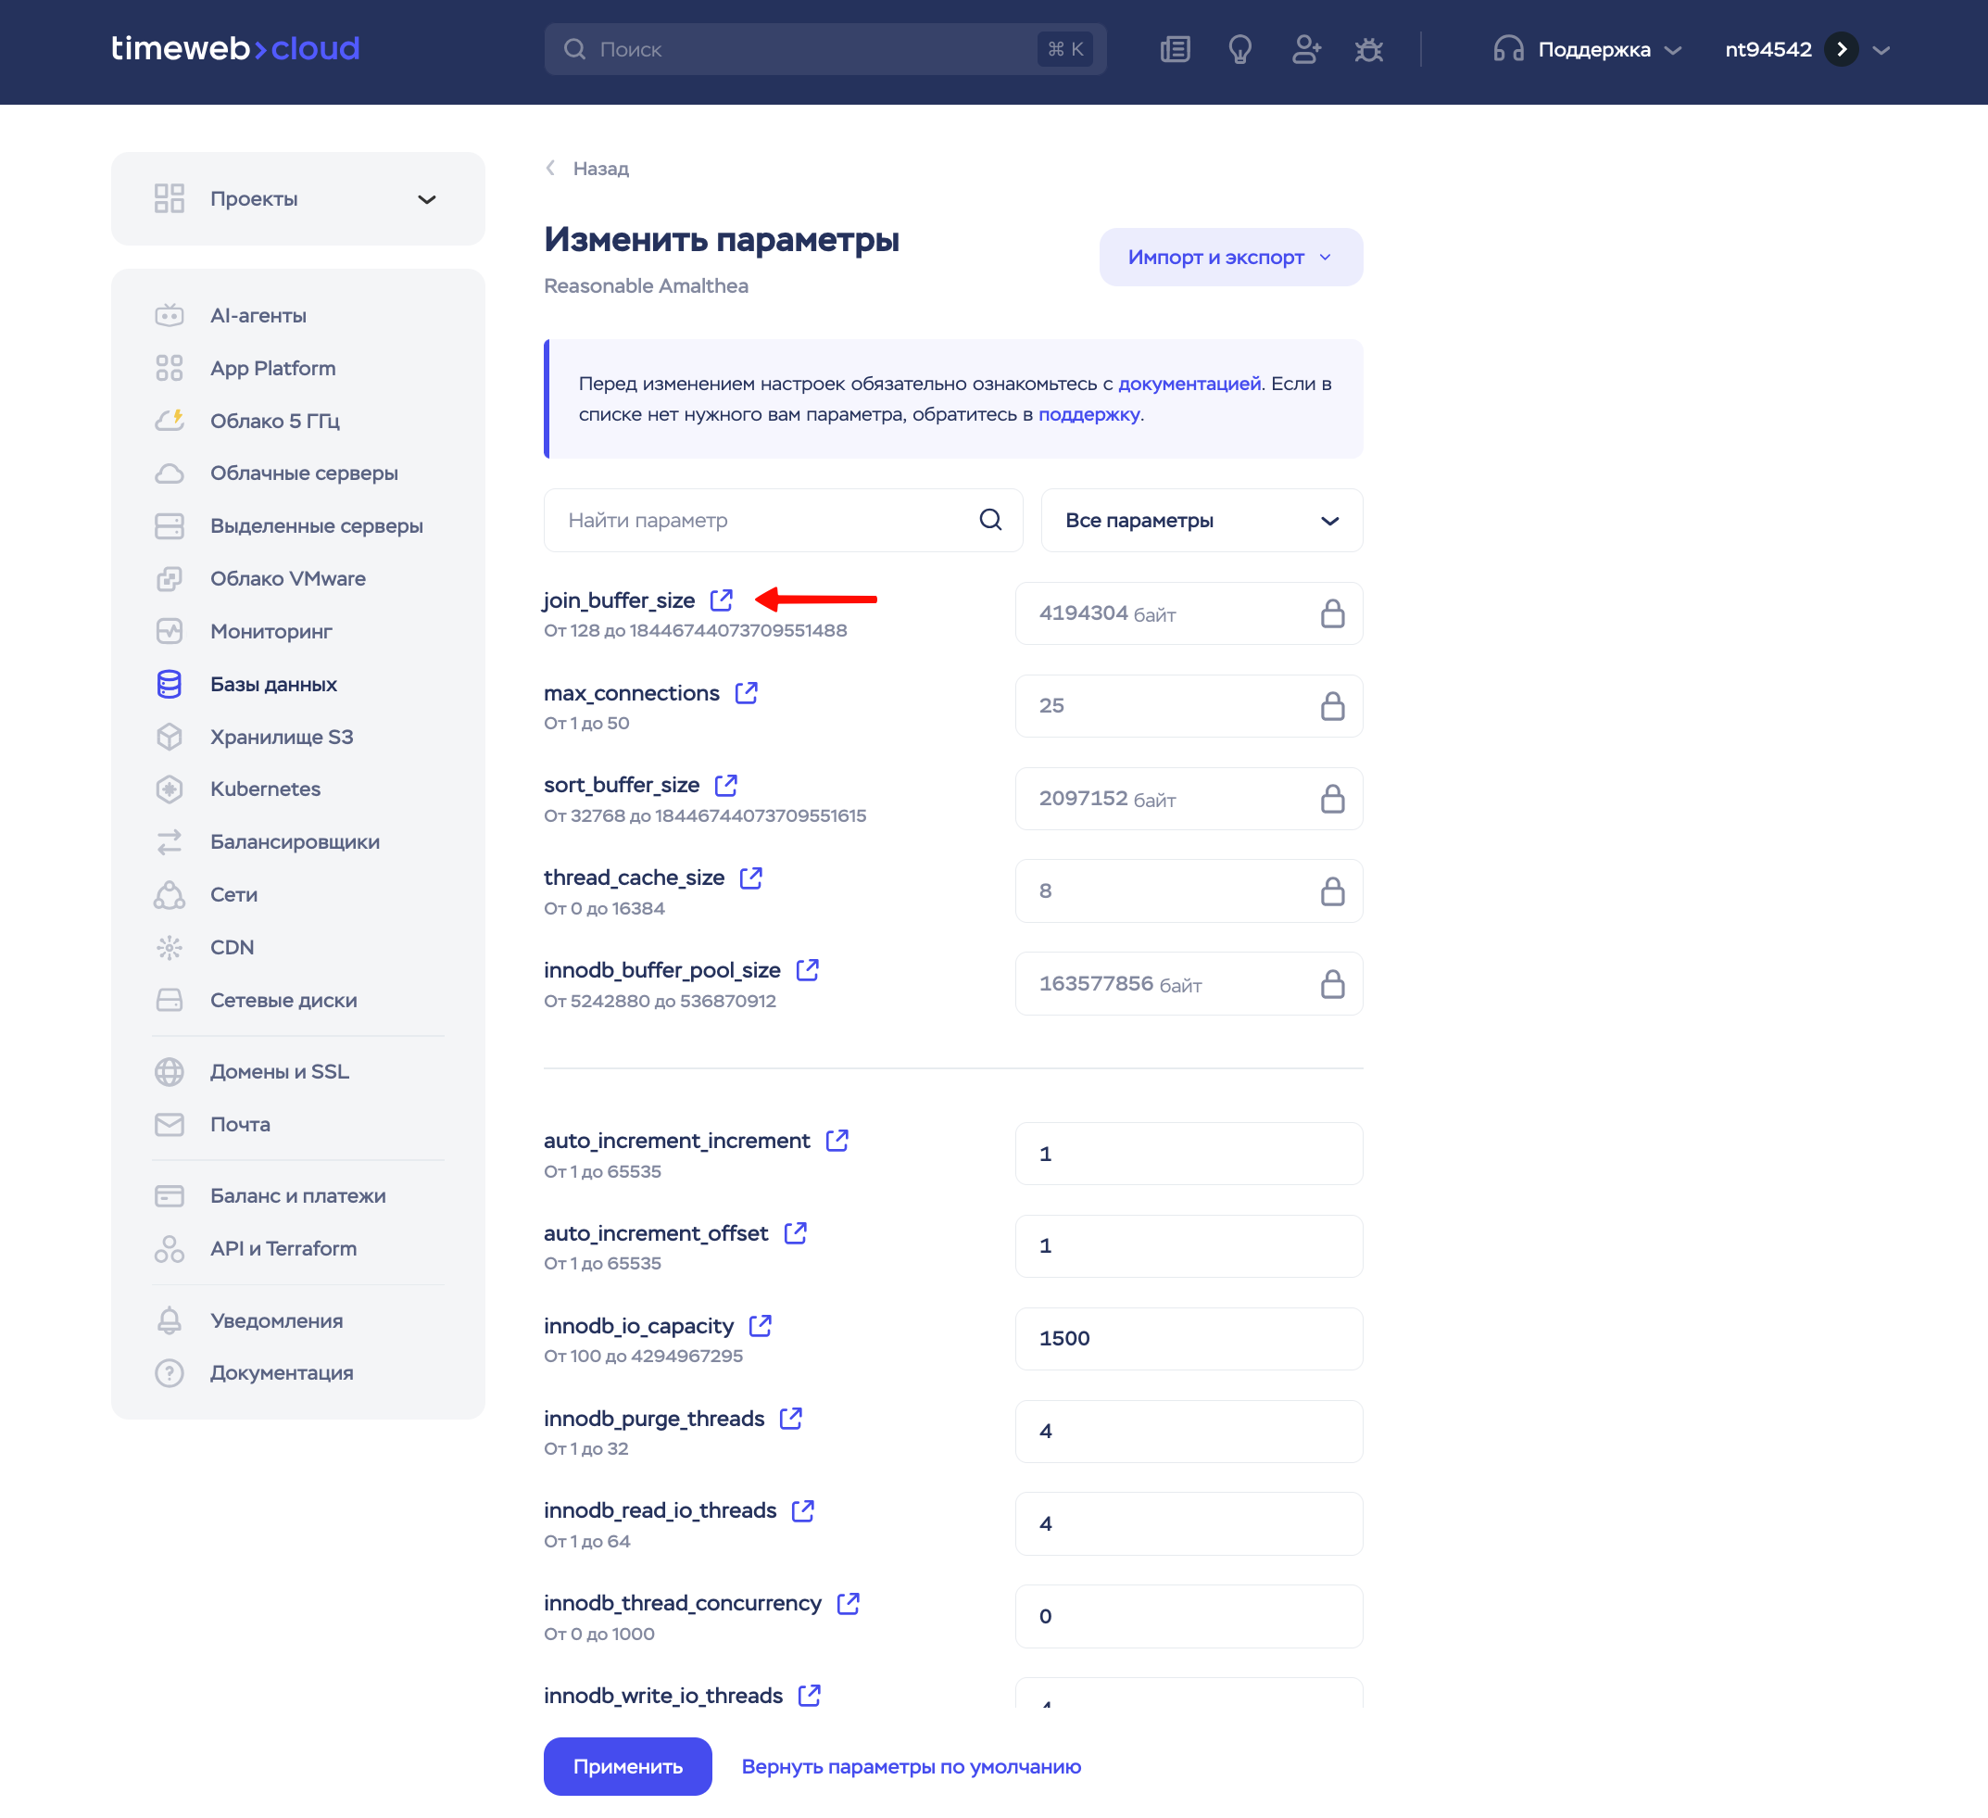Open the Все параметры filter dropdown

pos(1202,520)
